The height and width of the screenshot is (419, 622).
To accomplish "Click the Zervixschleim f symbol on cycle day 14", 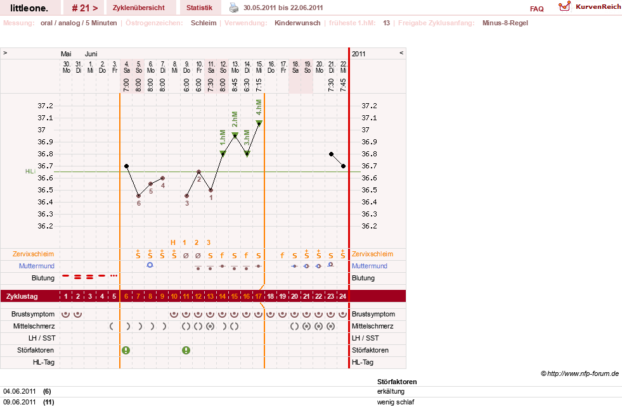I will pos(222,256).
